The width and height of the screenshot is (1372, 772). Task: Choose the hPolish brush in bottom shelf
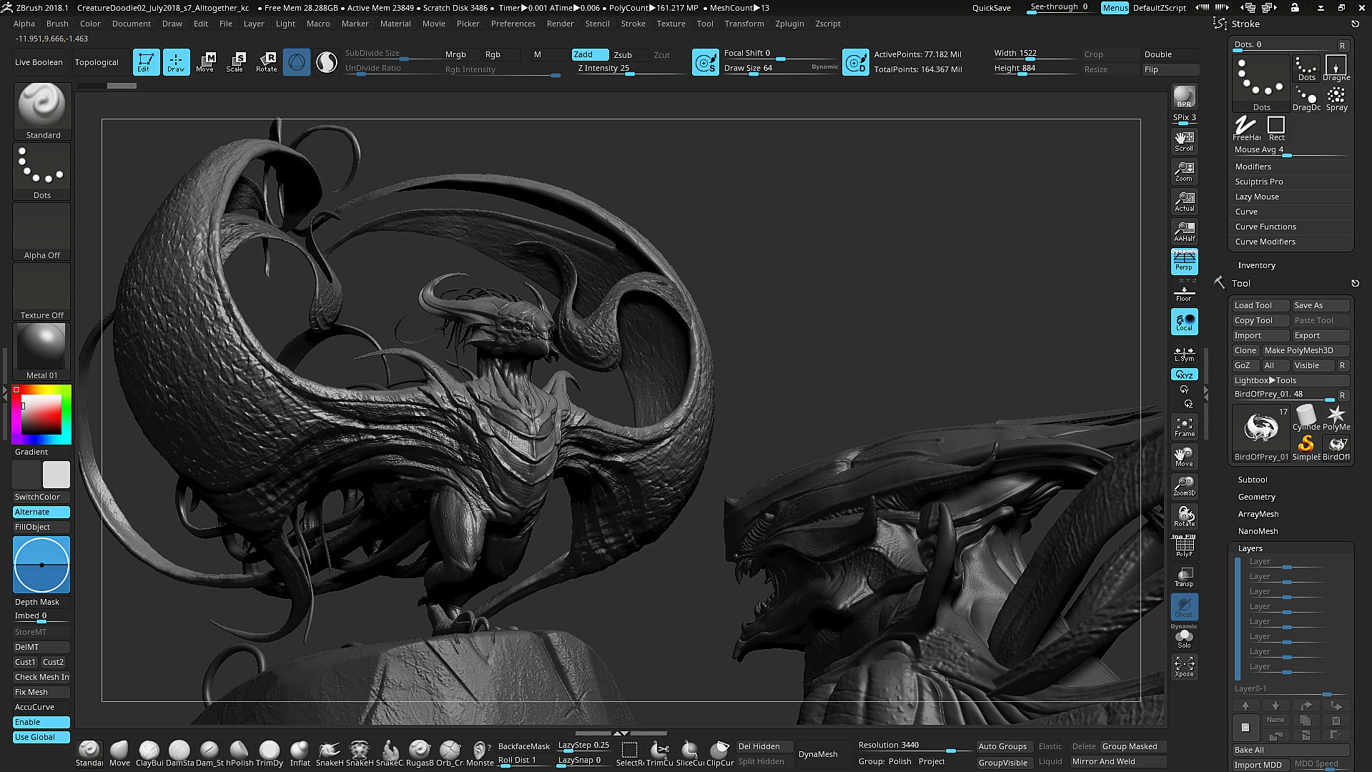tap(240, 753)
